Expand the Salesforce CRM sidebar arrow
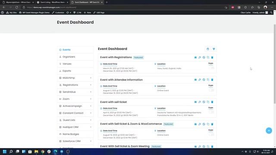Image resolution: width=276 pixels, height=155 pixels. pyautogui.click(x=91, y=141)
